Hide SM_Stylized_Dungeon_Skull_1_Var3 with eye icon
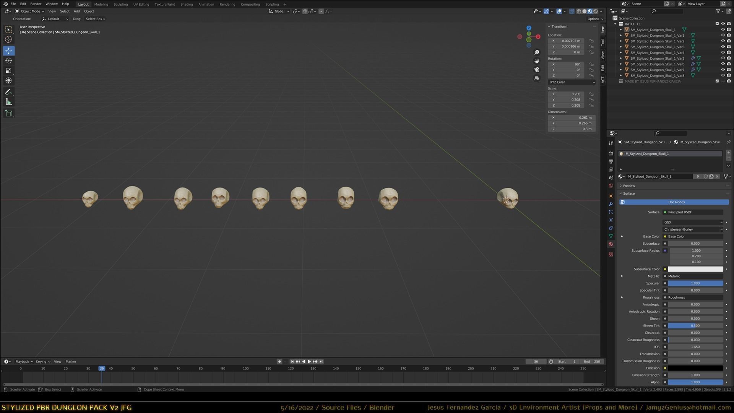734x413 pixels. pos(723,47)
